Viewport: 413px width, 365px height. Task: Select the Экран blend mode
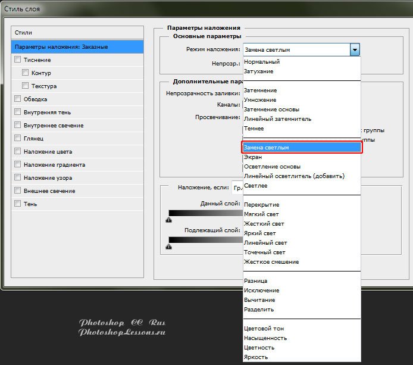[x=252, y=157]
